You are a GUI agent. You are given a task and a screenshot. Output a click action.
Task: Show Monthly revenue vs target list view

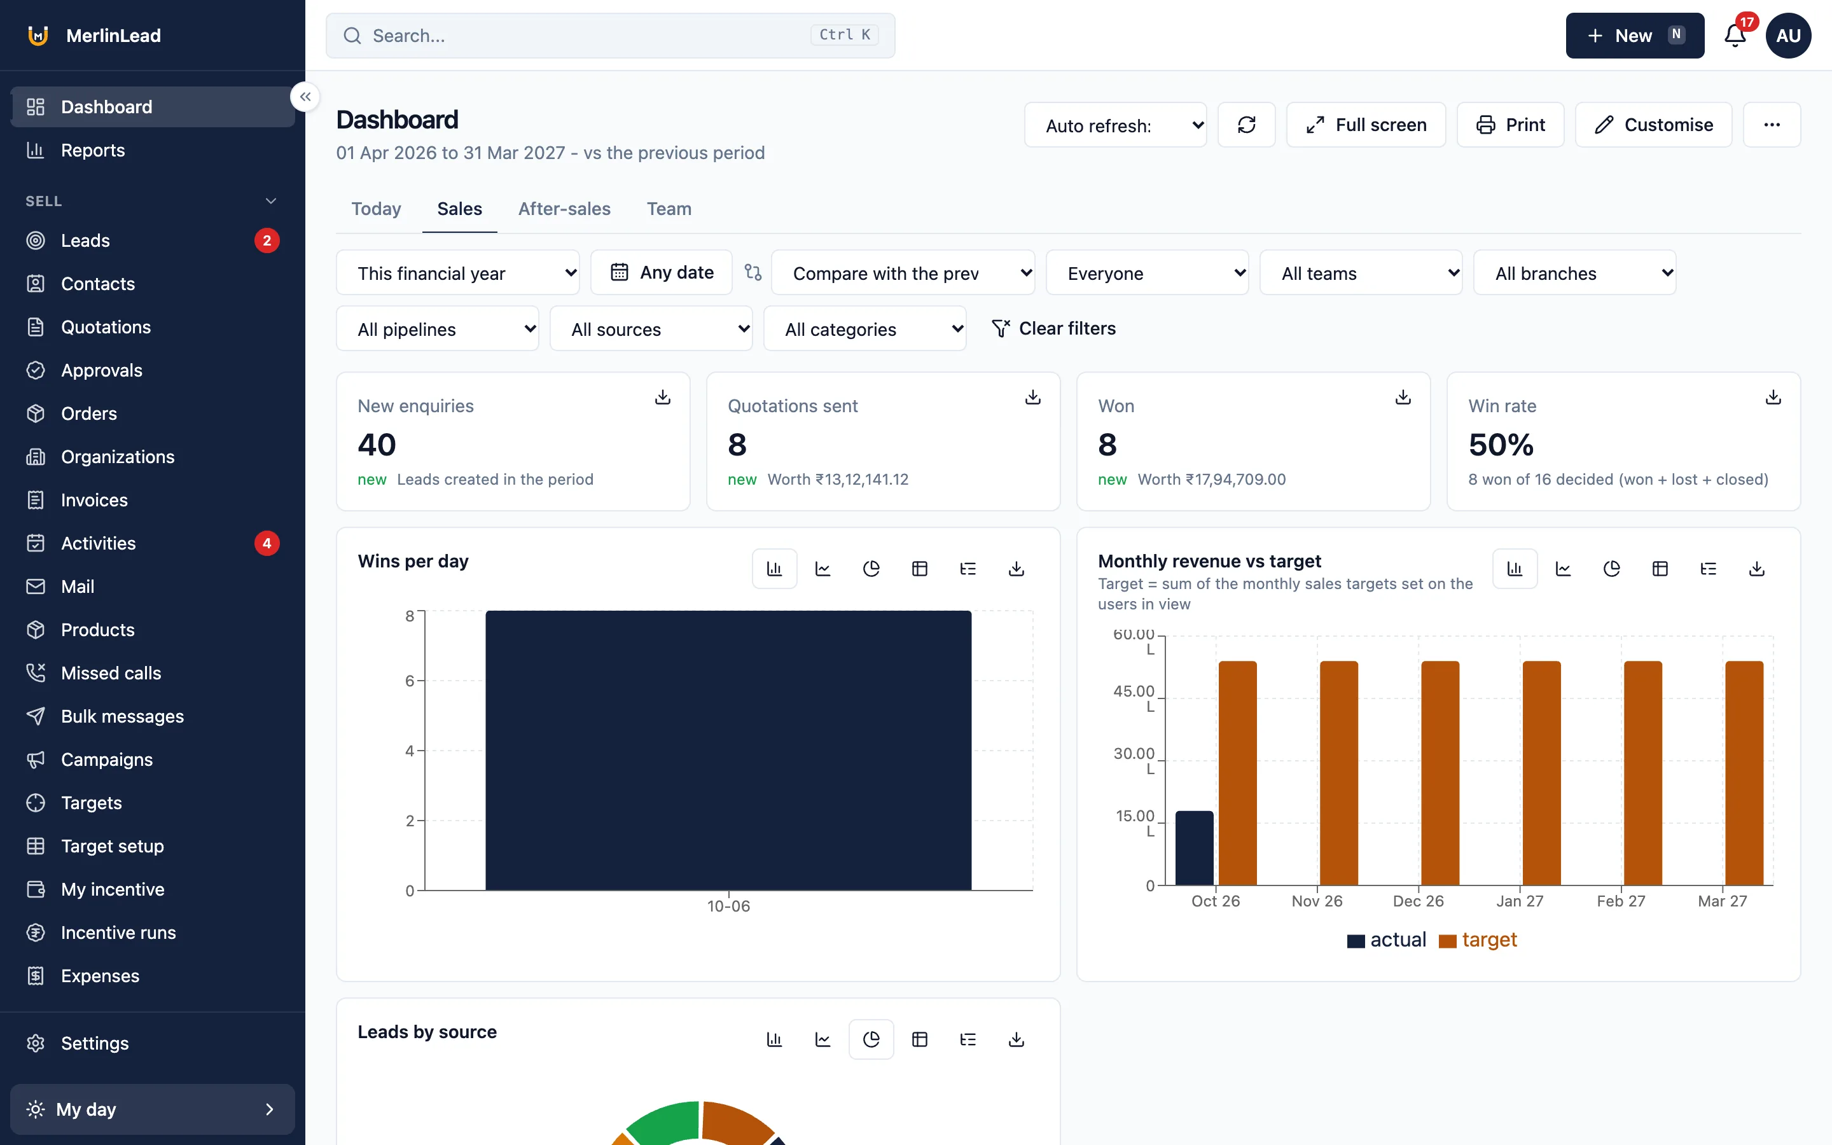pyautogui.click(x=1709, y=569)
